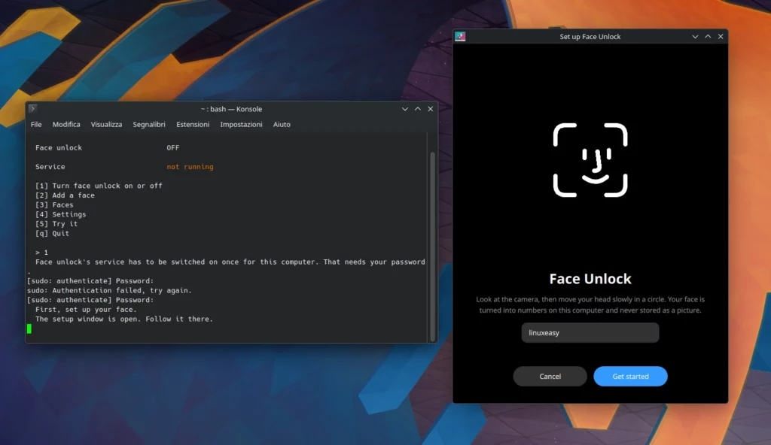The height and width of the screenshot is (445, 771).
Task: Click the '[3] Faces' line
Action: pyautogui.click(x=54, y=204)
